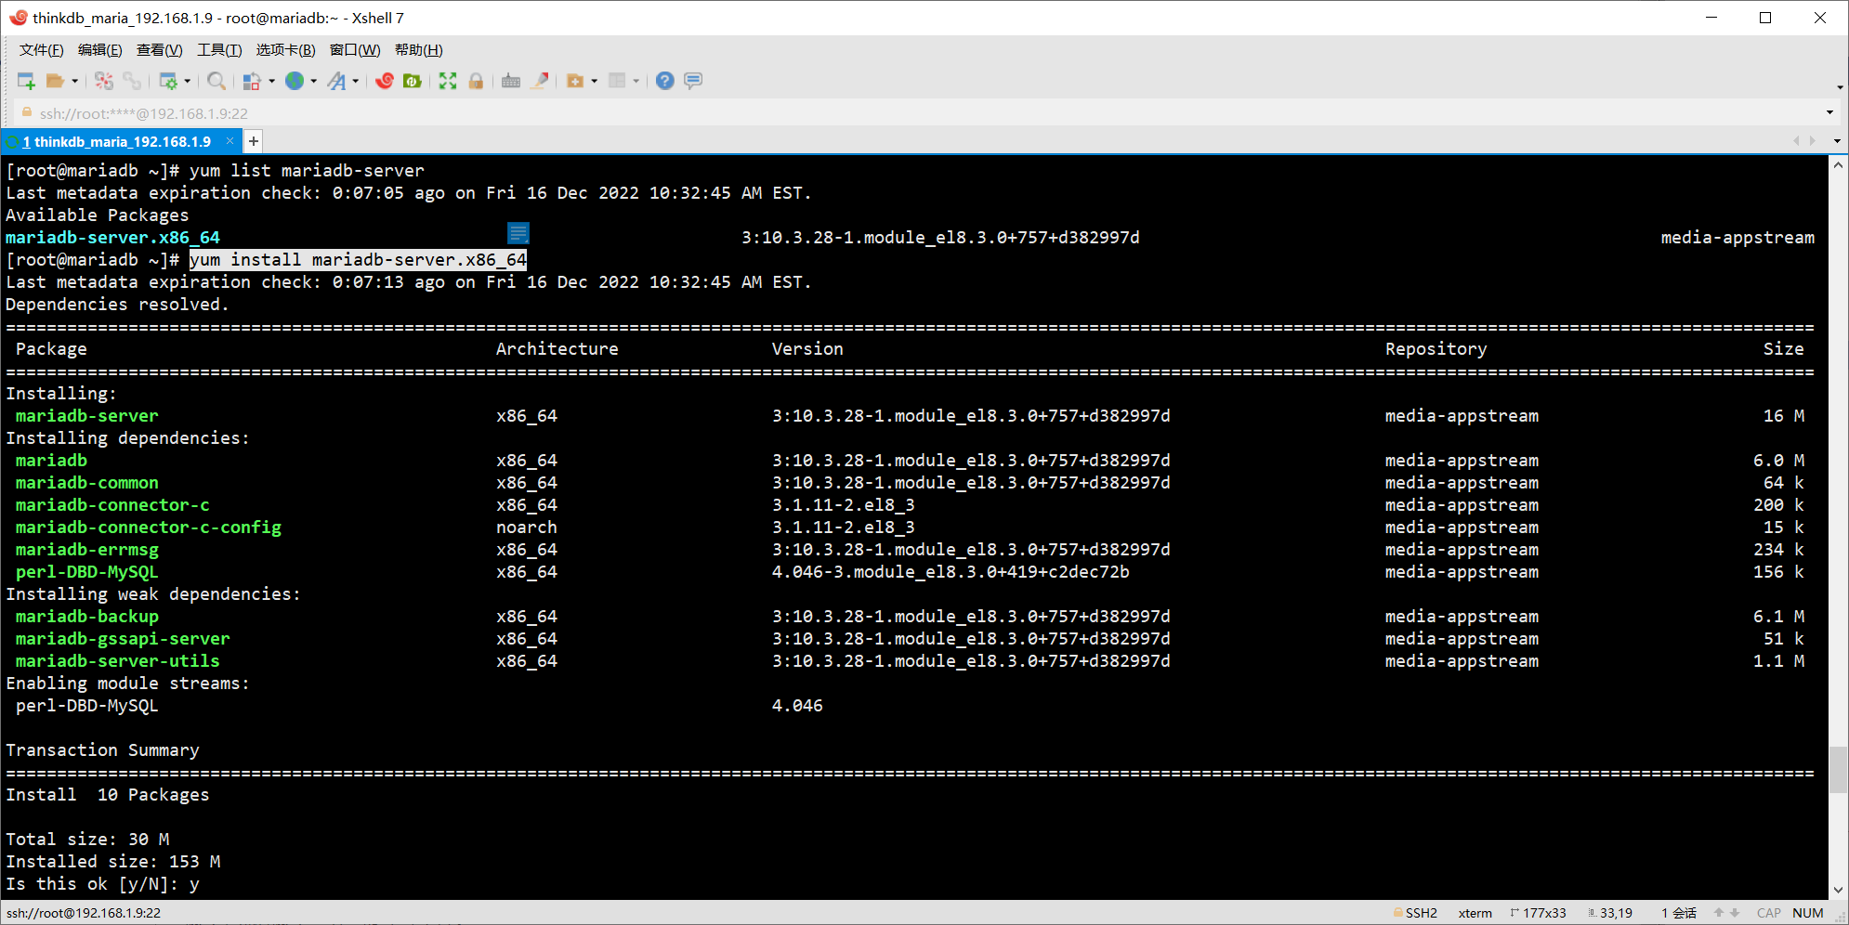
Task: Click the 'perl-DBD-MySQL' dependency package name
Action: point(87,572)
